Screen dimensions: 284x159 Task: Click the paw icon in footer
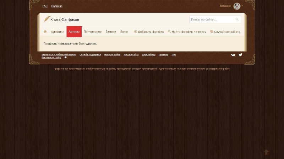tap(65, 57)
